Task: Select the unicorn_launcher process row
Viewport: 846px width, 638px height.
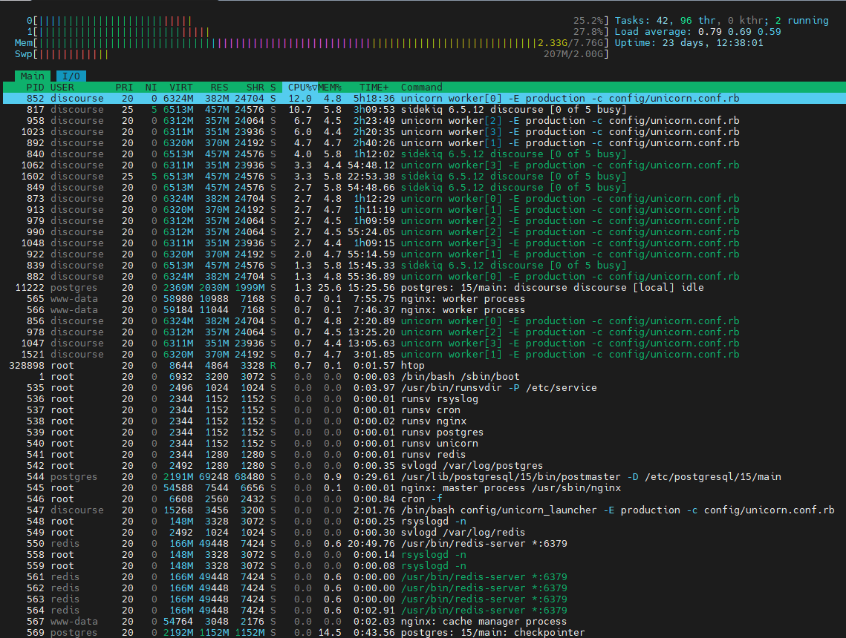Action: pos(423,510)
